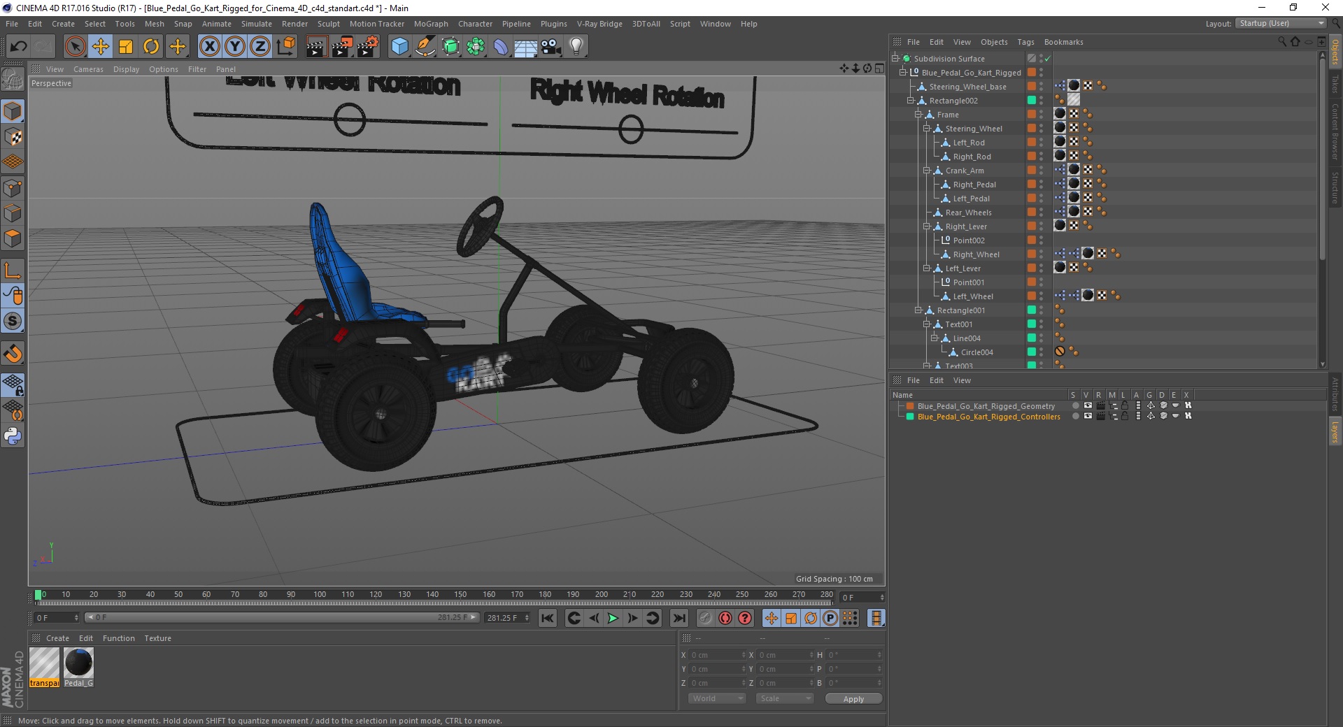
Task: Open the Scale mode dropdown
Action: click(785, 698)
